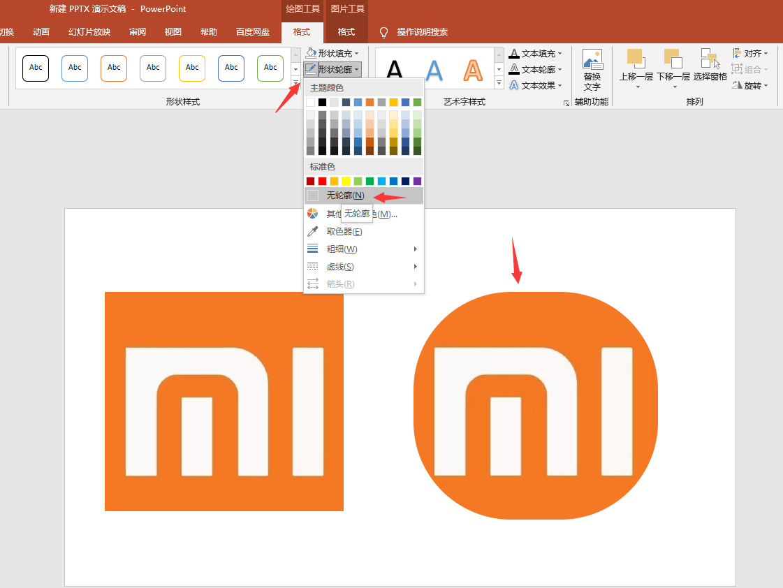Pick the blue gradient WordArt style A
The width and height of the screenshot is (783, 588).
tap(434, 70)
